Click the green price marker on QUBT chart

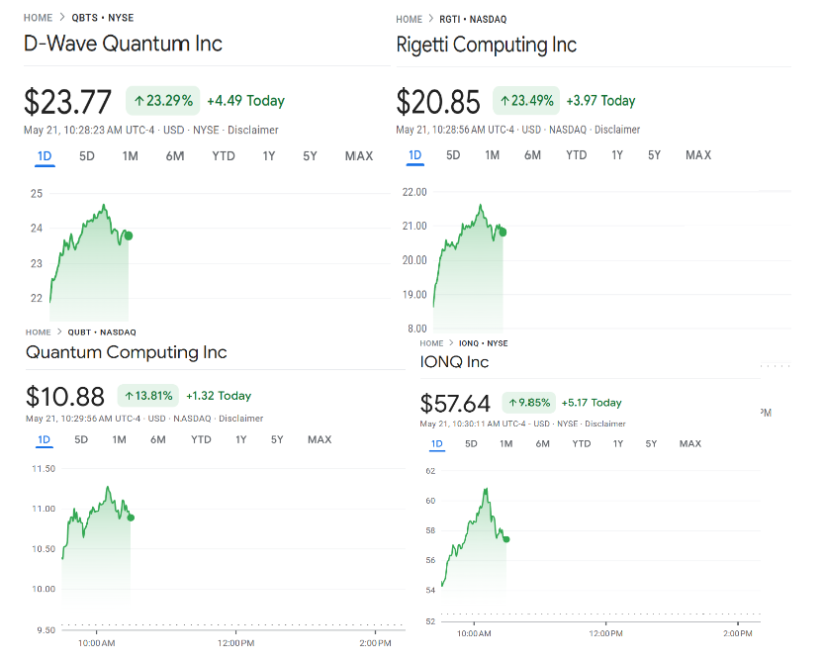[x=131, y=518]
